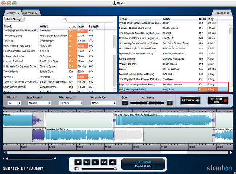Click the Play button
The image size is (236, 174).
coord(95,162)
